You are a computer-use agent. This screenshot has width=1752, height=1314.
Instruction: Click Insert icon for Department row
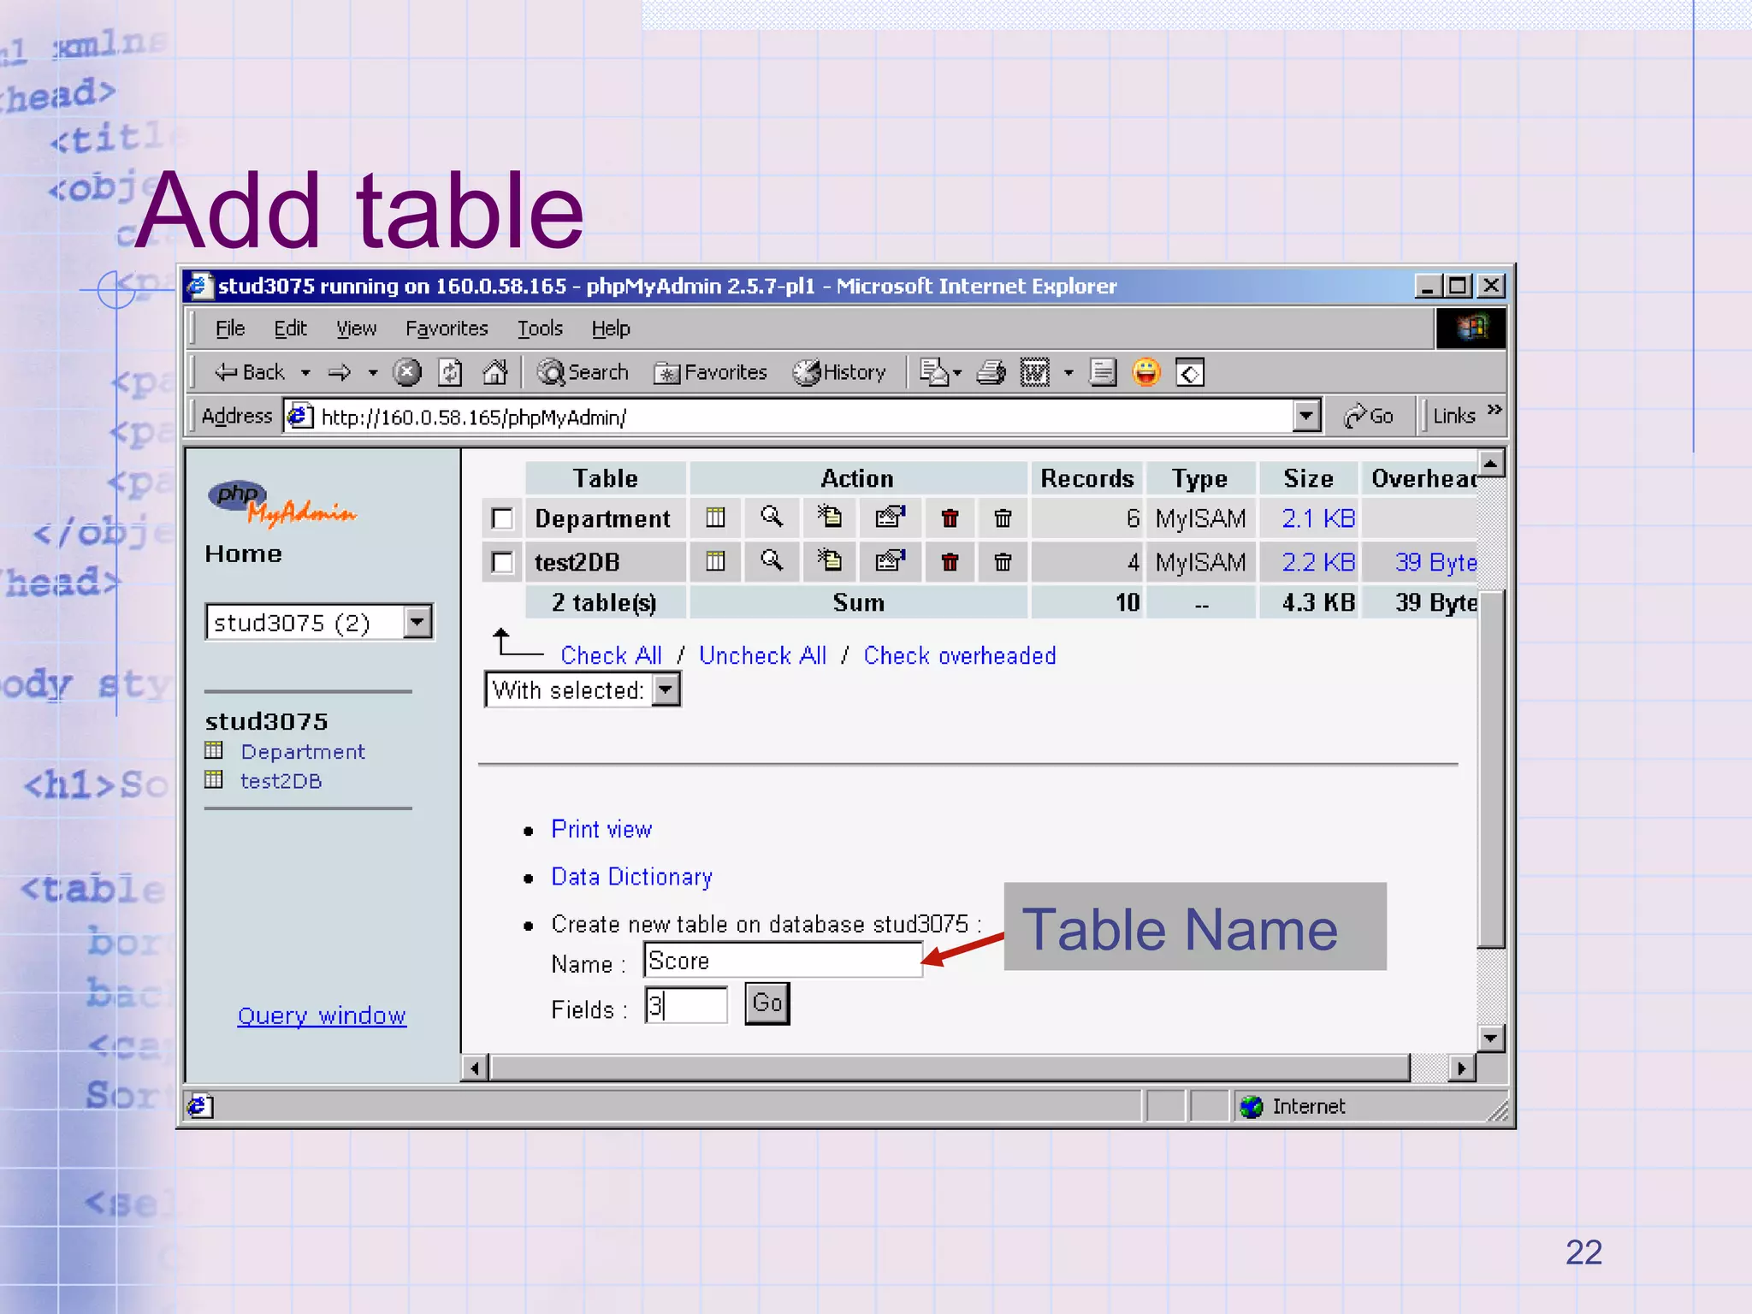[829, 517]
